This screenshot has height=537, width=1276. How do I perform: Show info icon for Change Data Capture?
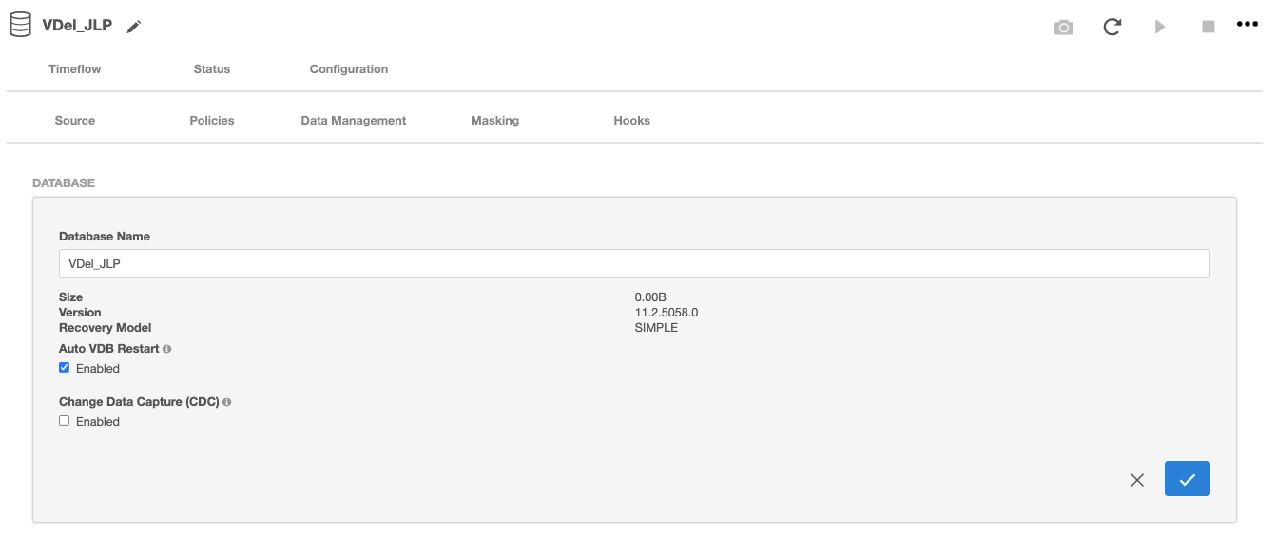(227, 402)
